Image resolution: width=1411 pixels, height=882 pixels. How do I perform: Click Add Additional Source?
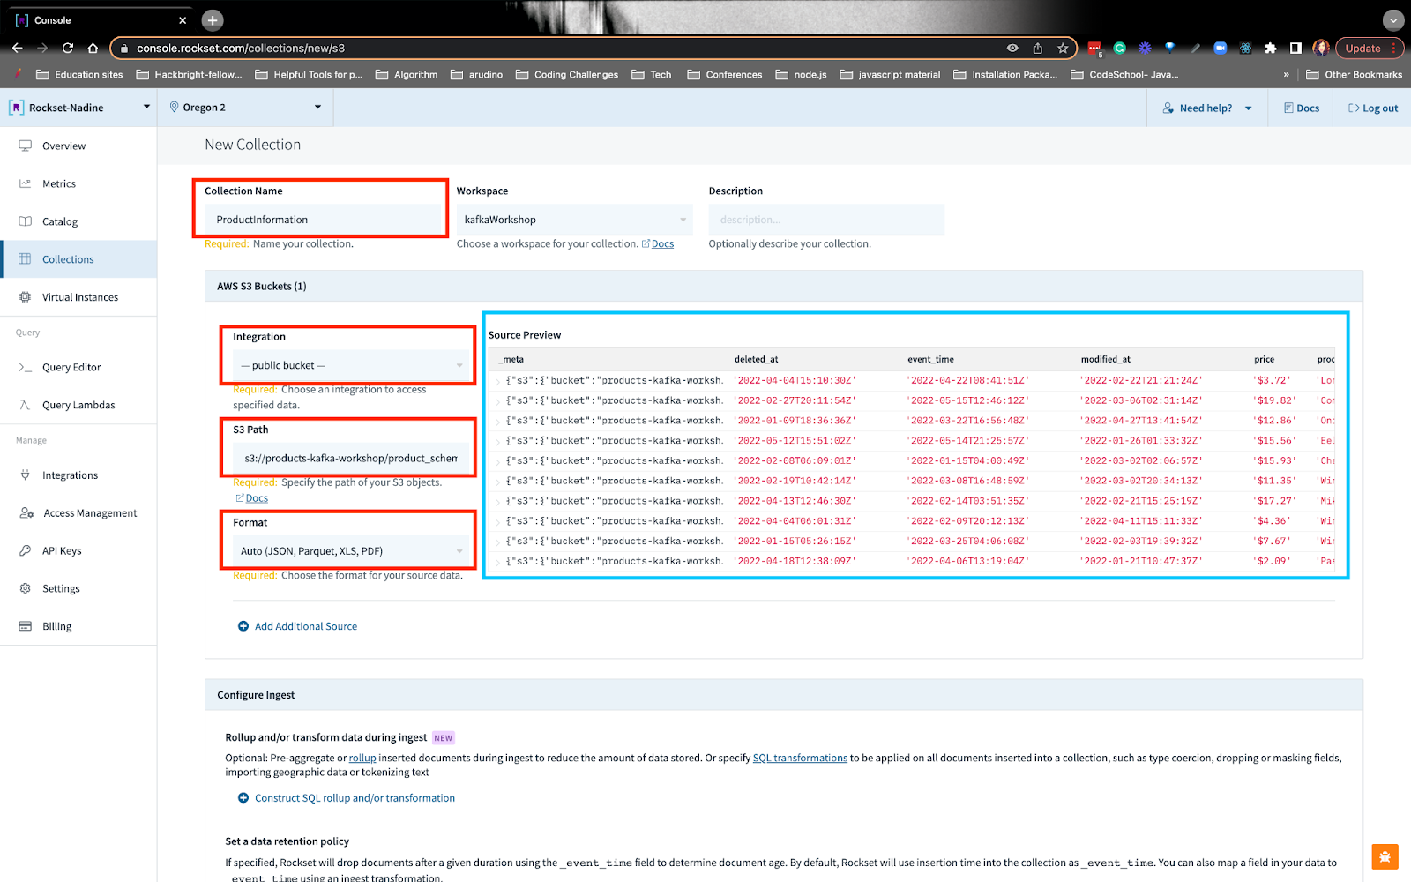[x=298, y=626]
